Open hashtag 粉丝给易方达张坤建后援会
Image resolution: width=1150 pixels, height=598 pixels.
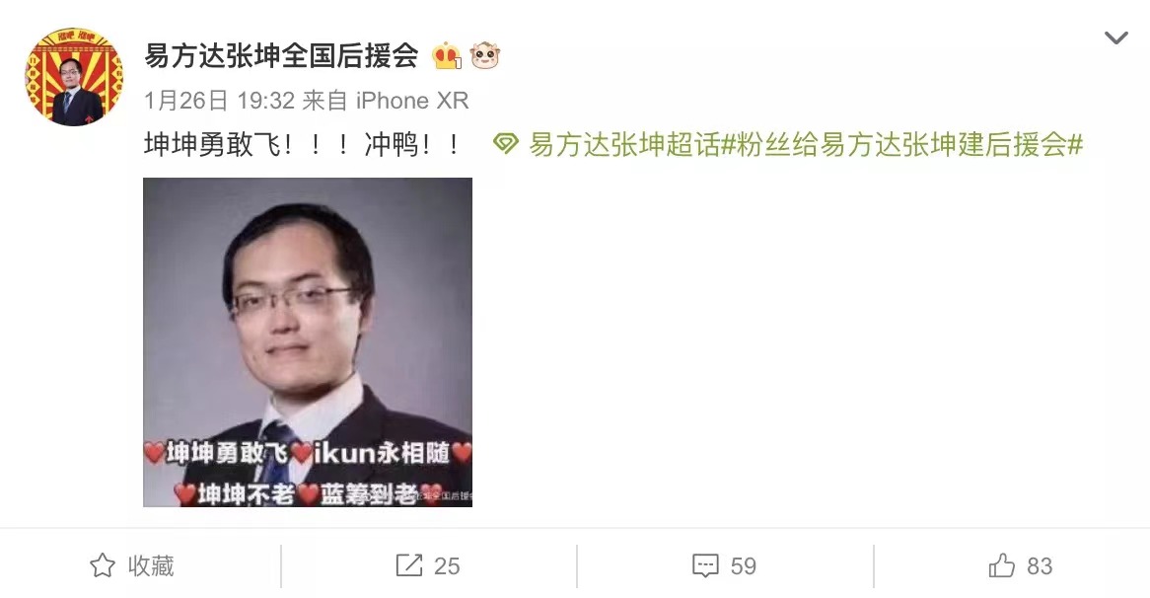(x=902, y=144)
